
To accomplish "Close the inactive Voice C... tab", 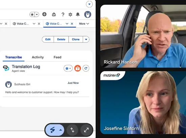I will [x=39, y=24].
